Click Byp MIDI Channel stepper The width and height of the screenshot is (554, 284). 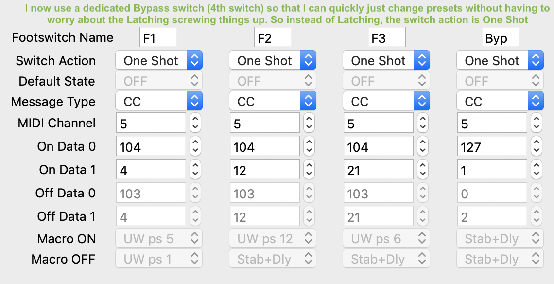click(537, 123)
